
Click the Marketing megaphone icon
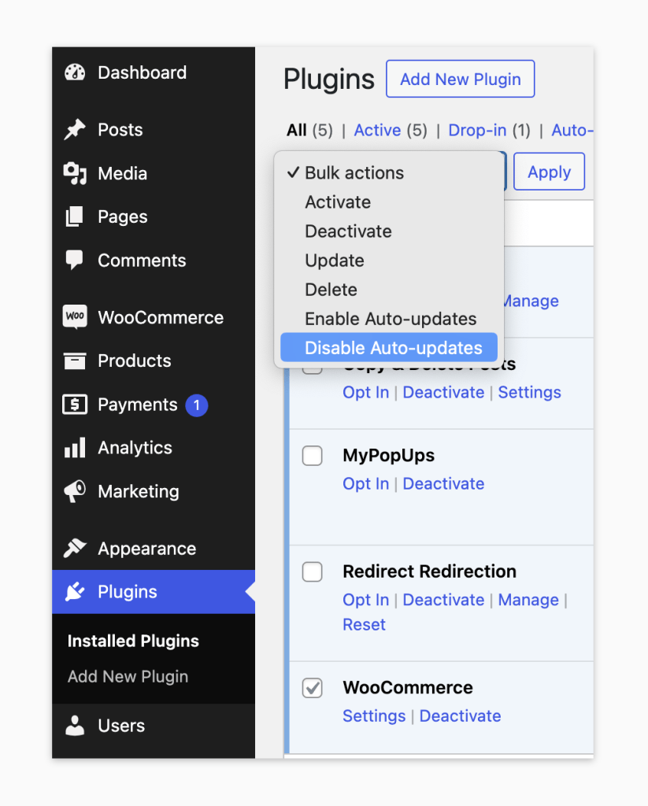coord(75,491)
